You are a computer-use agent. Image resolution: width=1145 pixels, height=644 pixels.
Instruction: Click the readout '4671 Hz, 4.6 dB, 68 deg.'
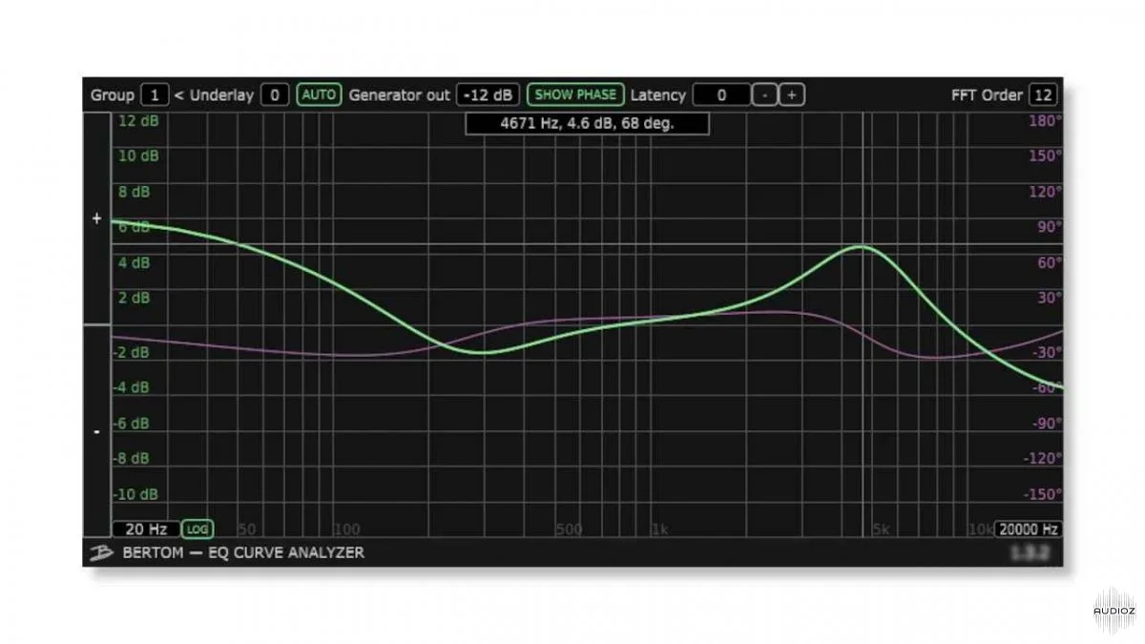pos(587,123)
